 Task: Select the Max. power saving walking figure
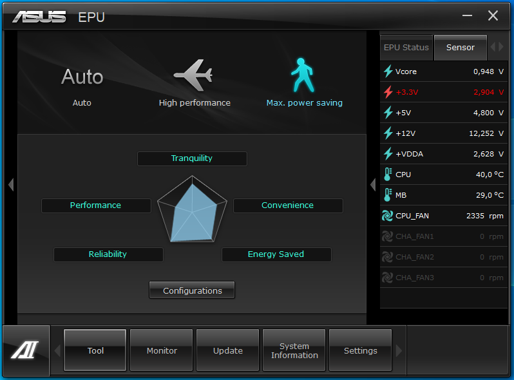pyautogui.click(x=303, y=75)
